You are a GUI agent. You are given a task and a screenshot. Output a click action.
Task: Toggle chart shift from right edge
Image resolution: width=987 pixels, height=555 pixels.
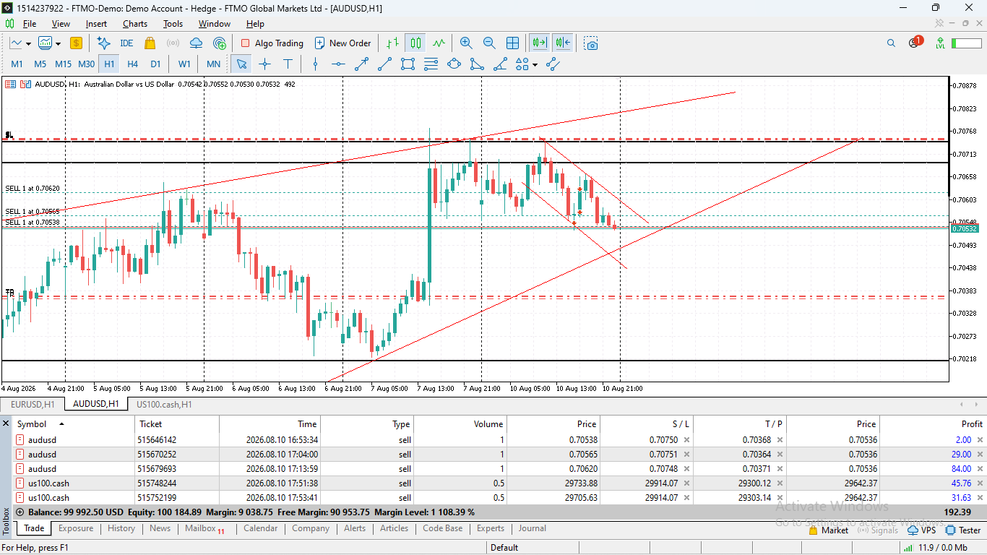(563, 43)
